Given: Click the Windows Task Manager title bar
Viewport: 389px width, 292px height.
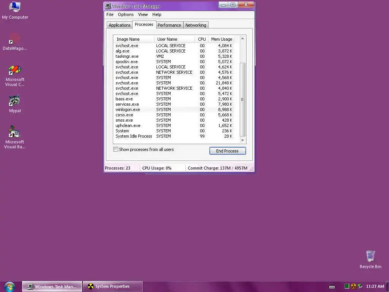Looking at the screenshot, I should [x=161, y=6].
